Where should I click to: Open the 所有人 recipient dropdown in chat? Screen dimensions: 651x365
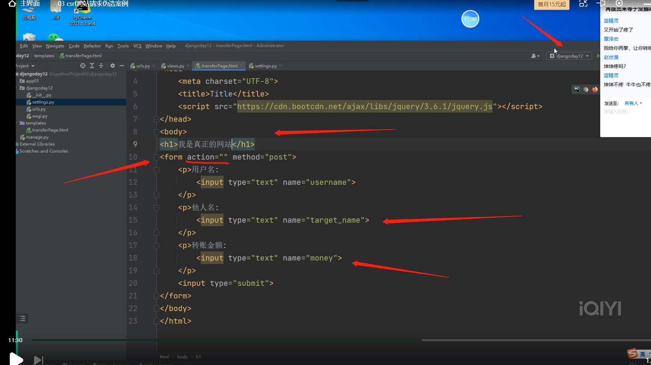click(x=633, y=103)
